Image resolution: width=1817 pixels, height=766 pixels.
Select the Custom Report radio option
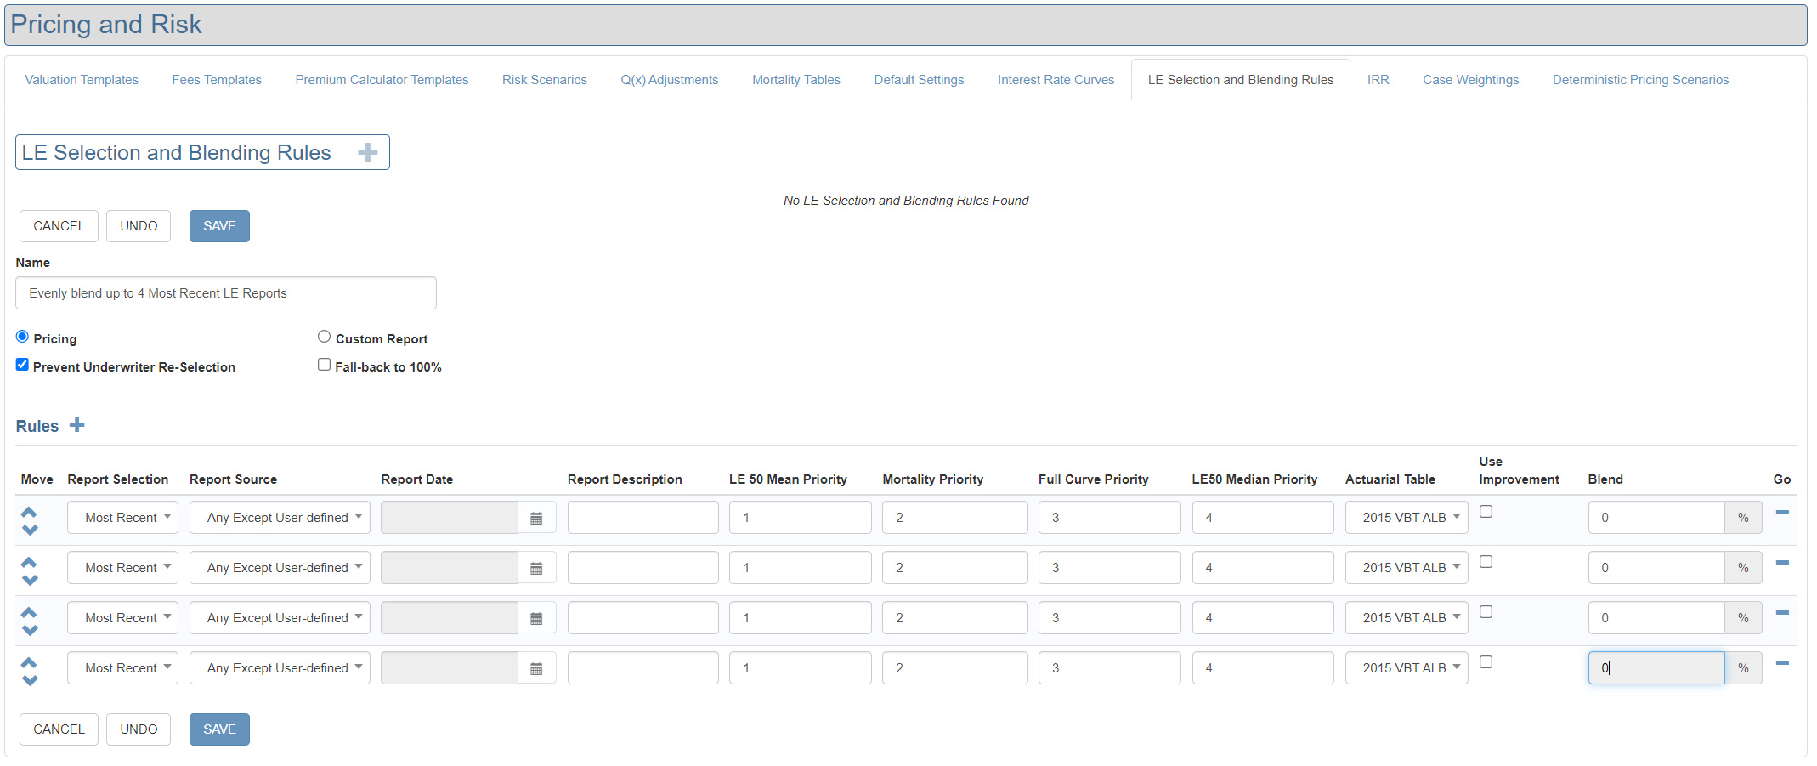tap(324, 337)
